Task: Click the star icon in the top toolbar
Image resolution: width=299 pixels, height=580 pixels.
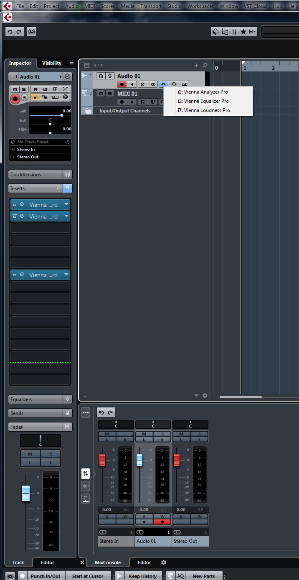Action: pyautogui.click(x=243, y=32)
